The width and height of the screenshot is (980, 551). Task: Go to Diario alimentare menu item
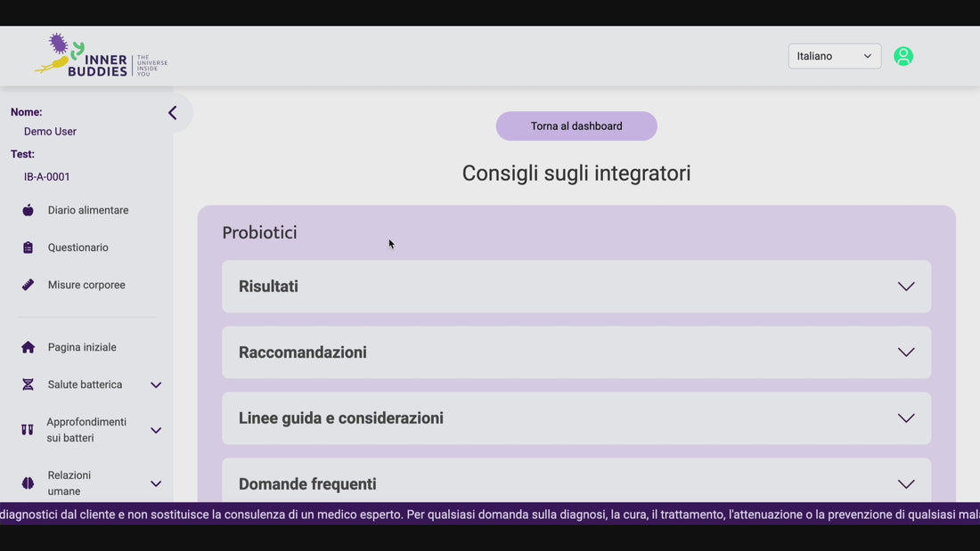click(x=88, y=210)
